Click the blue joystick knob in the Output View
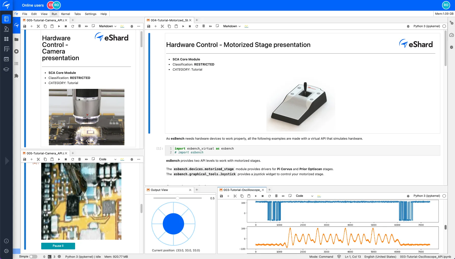The image size is (455, 259). 173,224
